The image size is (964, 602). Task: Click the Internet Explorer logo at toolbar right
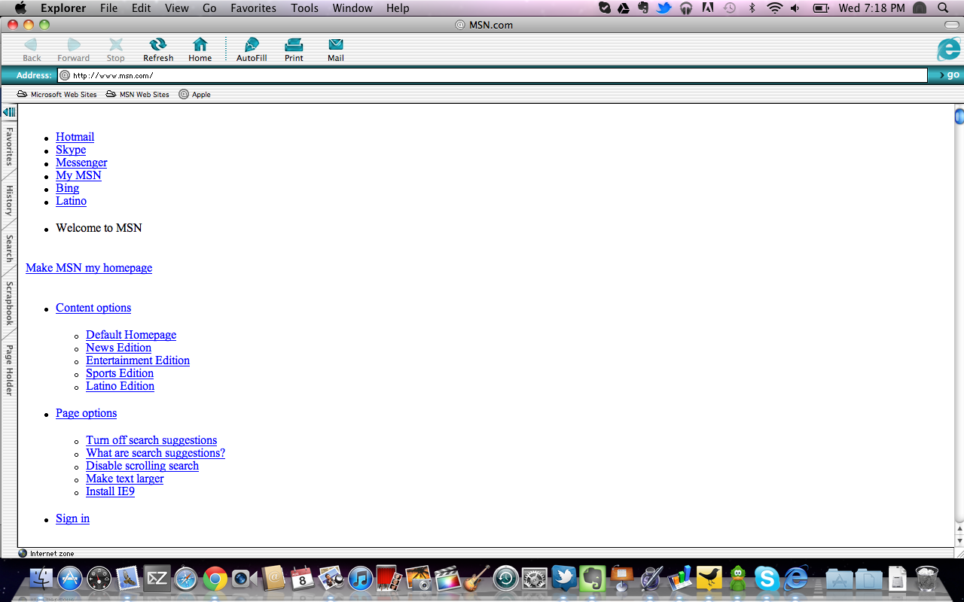pyautogui.click(x=948, y=49)
